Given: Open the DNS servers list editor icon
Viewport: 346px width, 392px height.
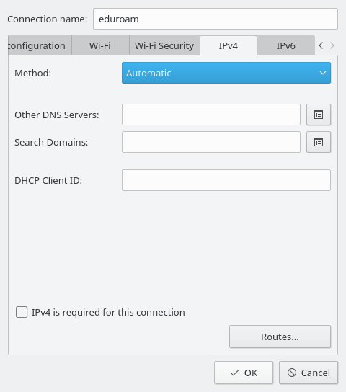Looking at the screenshot, I should pyautogui.click(x=319, y=115).
